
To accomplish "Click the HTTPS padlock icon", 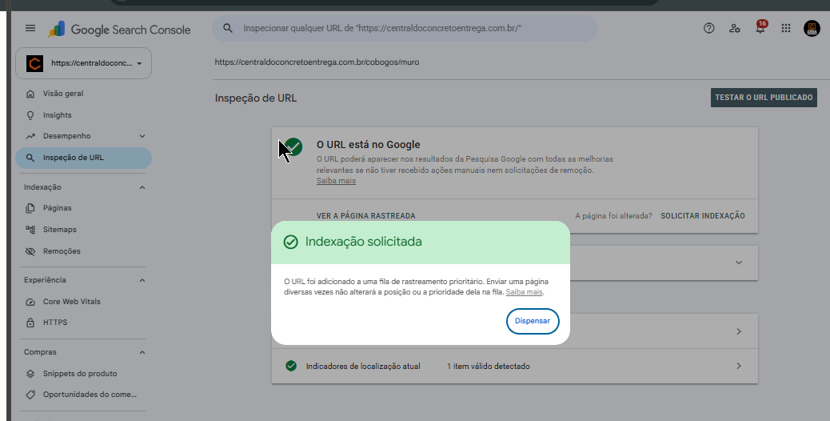I will [30, 323].
